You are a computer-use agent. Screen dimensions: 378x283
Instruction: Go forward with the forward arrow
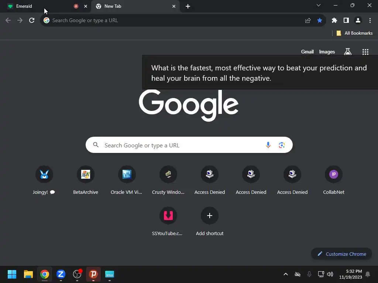tap(20, 21)
